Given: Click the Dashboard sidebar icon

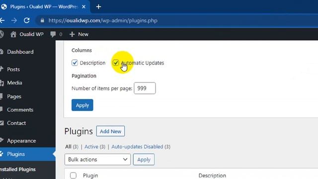Looking at the screenshot, I should point(1,52).
